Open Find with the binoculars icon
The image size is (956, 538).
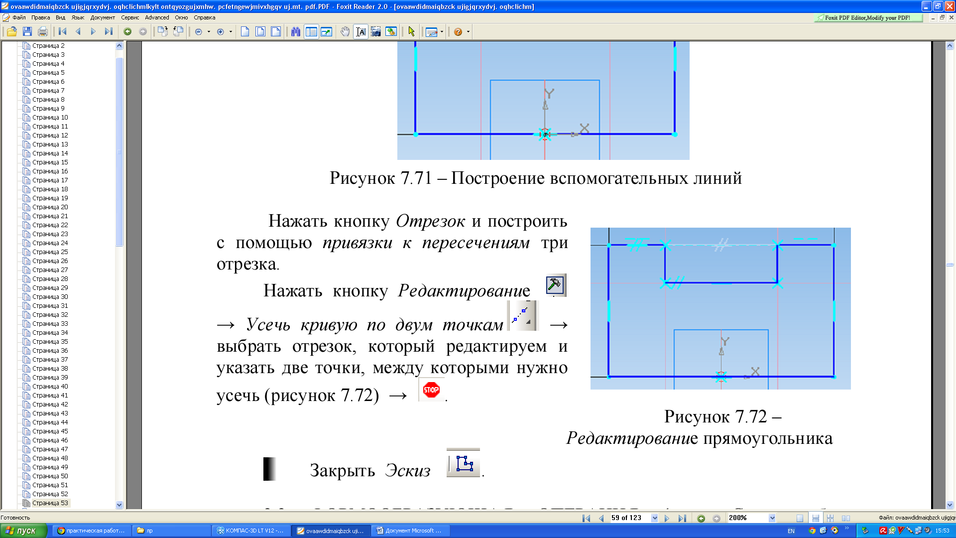(296, 31)
